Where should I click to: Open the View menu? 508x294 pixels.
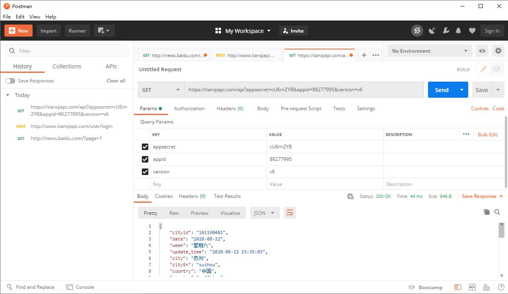[x=35, y=16]
